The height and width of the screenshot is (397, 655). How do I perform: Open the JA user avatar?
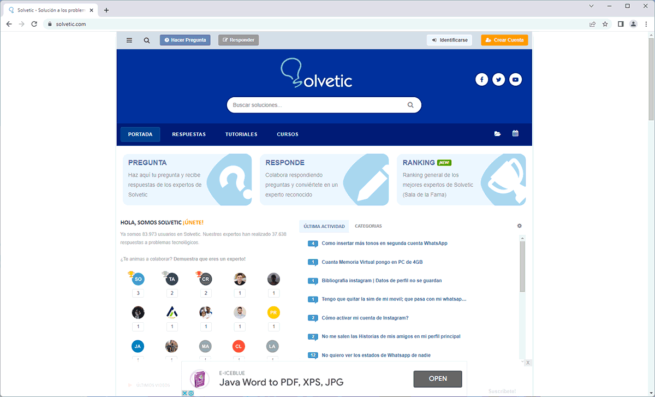138,346
